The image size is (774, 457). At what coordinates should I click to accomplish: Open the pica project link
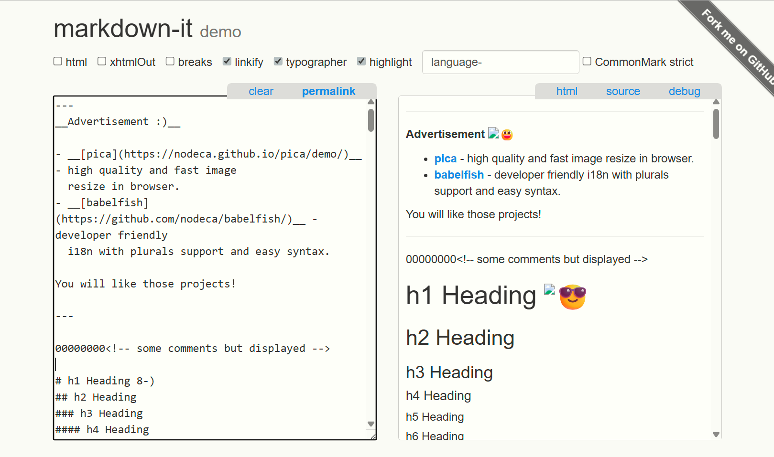coord(446,159)
